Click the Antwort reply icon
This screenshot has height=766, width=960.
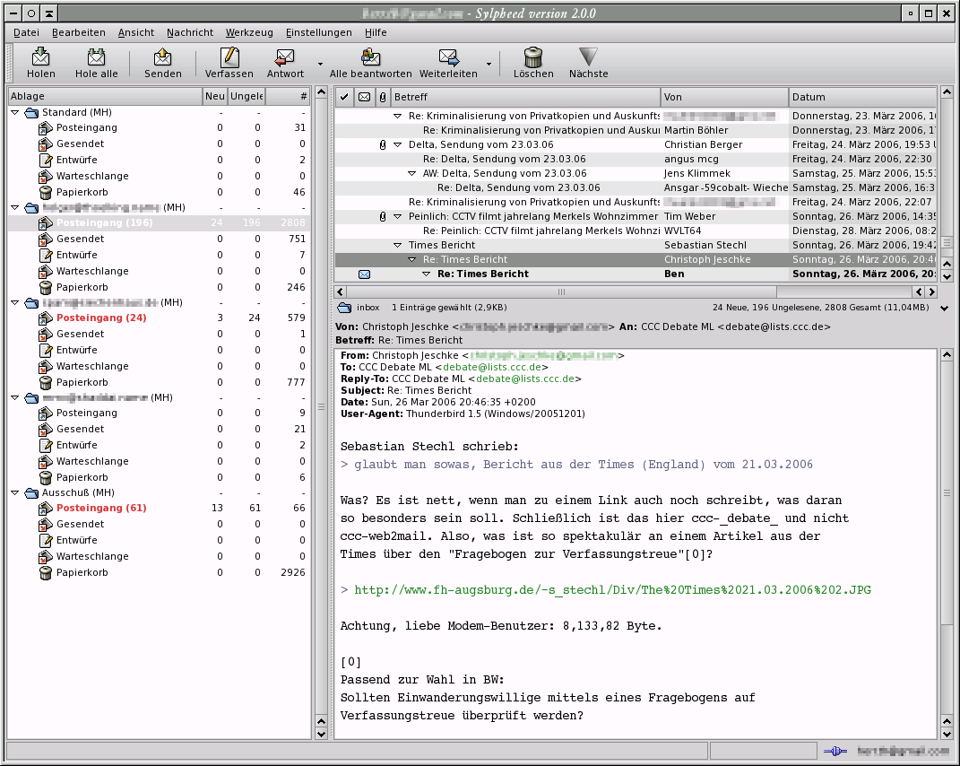pyautogui.click(x=285, y=58)
